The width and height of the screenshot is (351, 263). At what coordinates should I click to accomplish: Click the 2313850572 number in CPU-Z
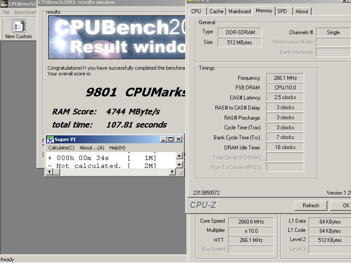[206, 192]
